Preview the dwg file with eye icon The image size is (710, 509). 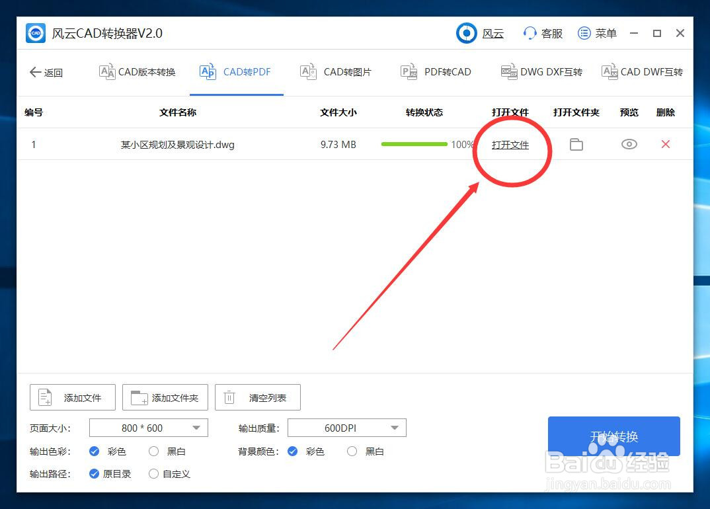pyautogui.click(x=629, y=144)
